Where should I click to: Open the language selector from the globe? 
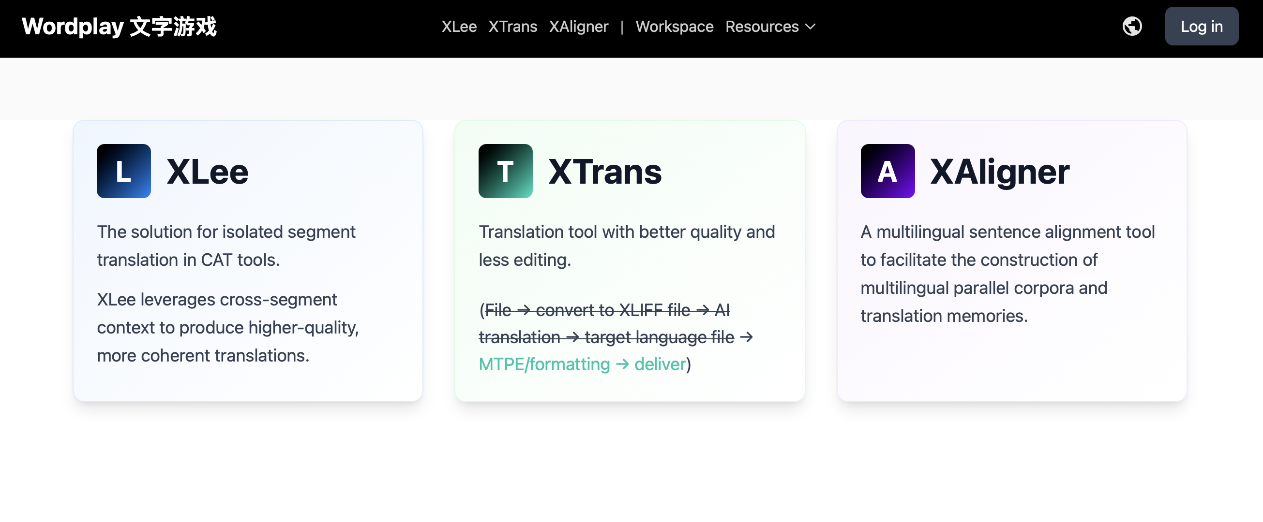coord(1132,26)
